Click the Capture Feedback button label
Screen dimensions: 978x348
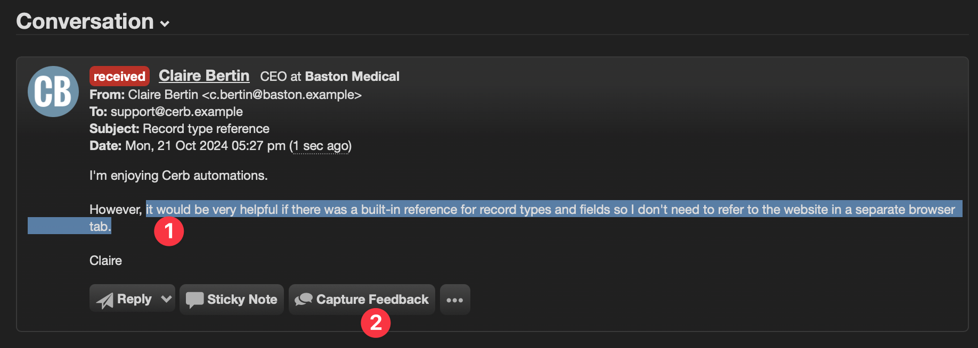click(372, 300)
